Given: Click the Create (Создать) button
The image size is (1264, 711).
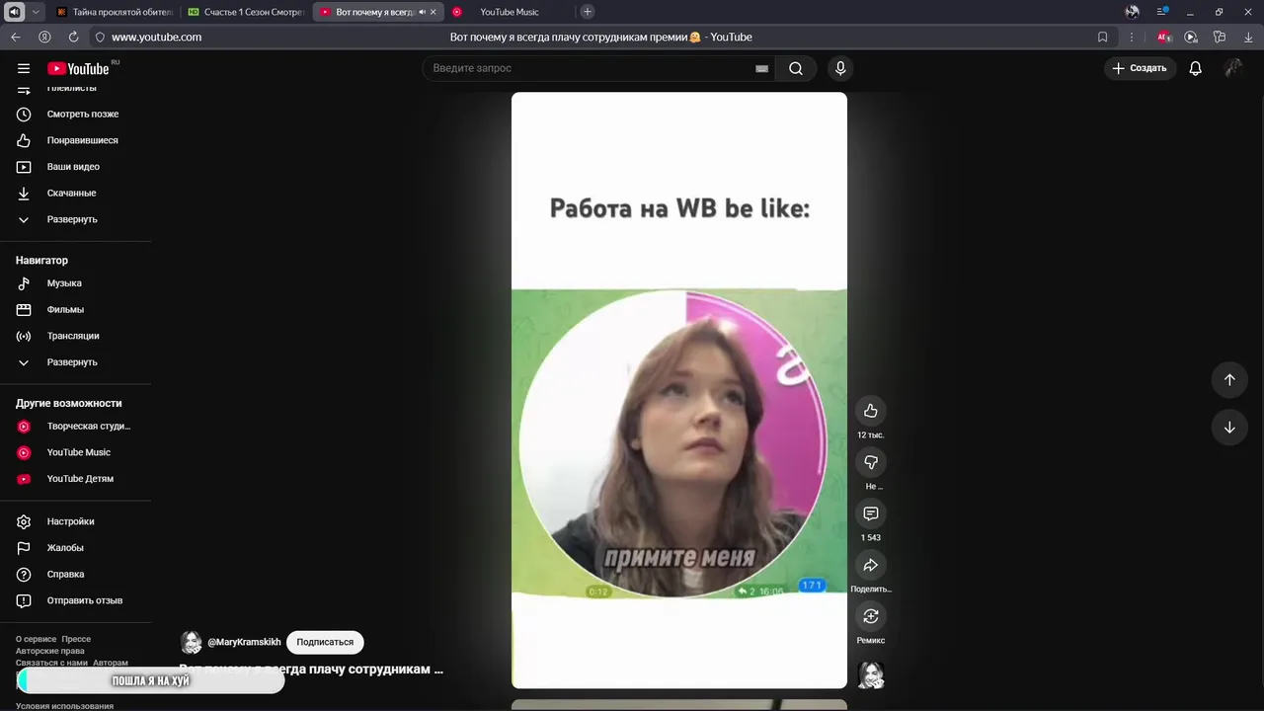Looking at the screenshot, I should pos(1141,68).
